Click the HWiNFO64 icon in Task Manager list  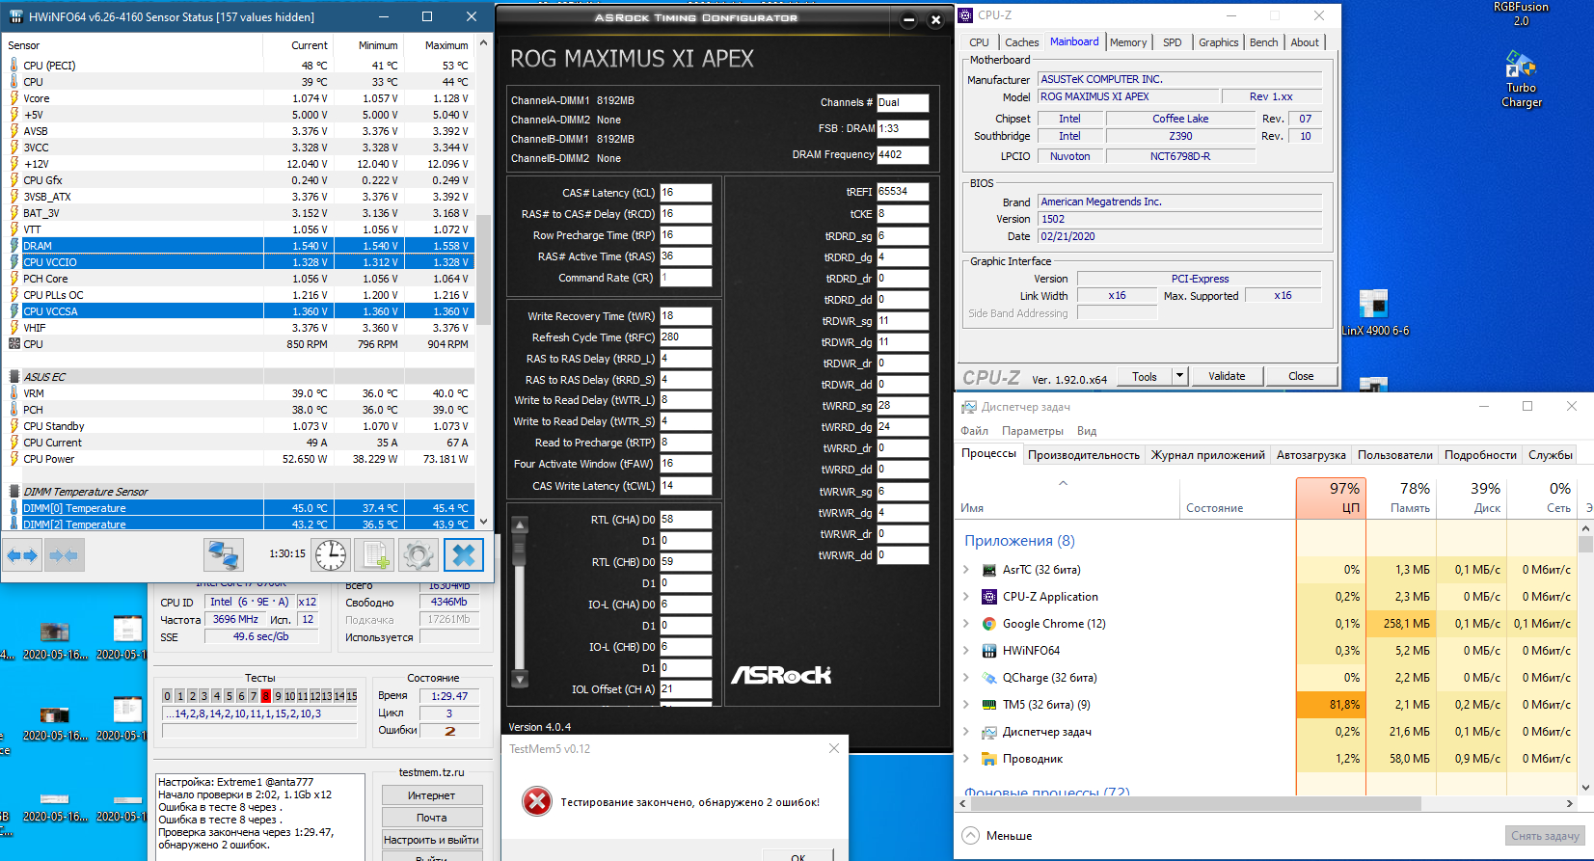coord(988,651)
